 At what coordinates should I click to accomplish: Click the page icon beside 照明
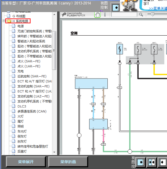click(x=14, y=126)
